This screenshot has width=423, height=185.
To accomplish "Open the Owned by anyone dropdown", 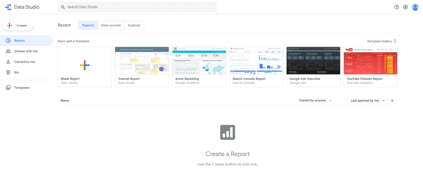I will [x=315, y=100].
